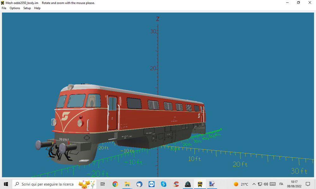The width and height of the screenshot is (316, 189).
Task: Click the mesh viewer app icon in title bar
Action: coord(3,3)
